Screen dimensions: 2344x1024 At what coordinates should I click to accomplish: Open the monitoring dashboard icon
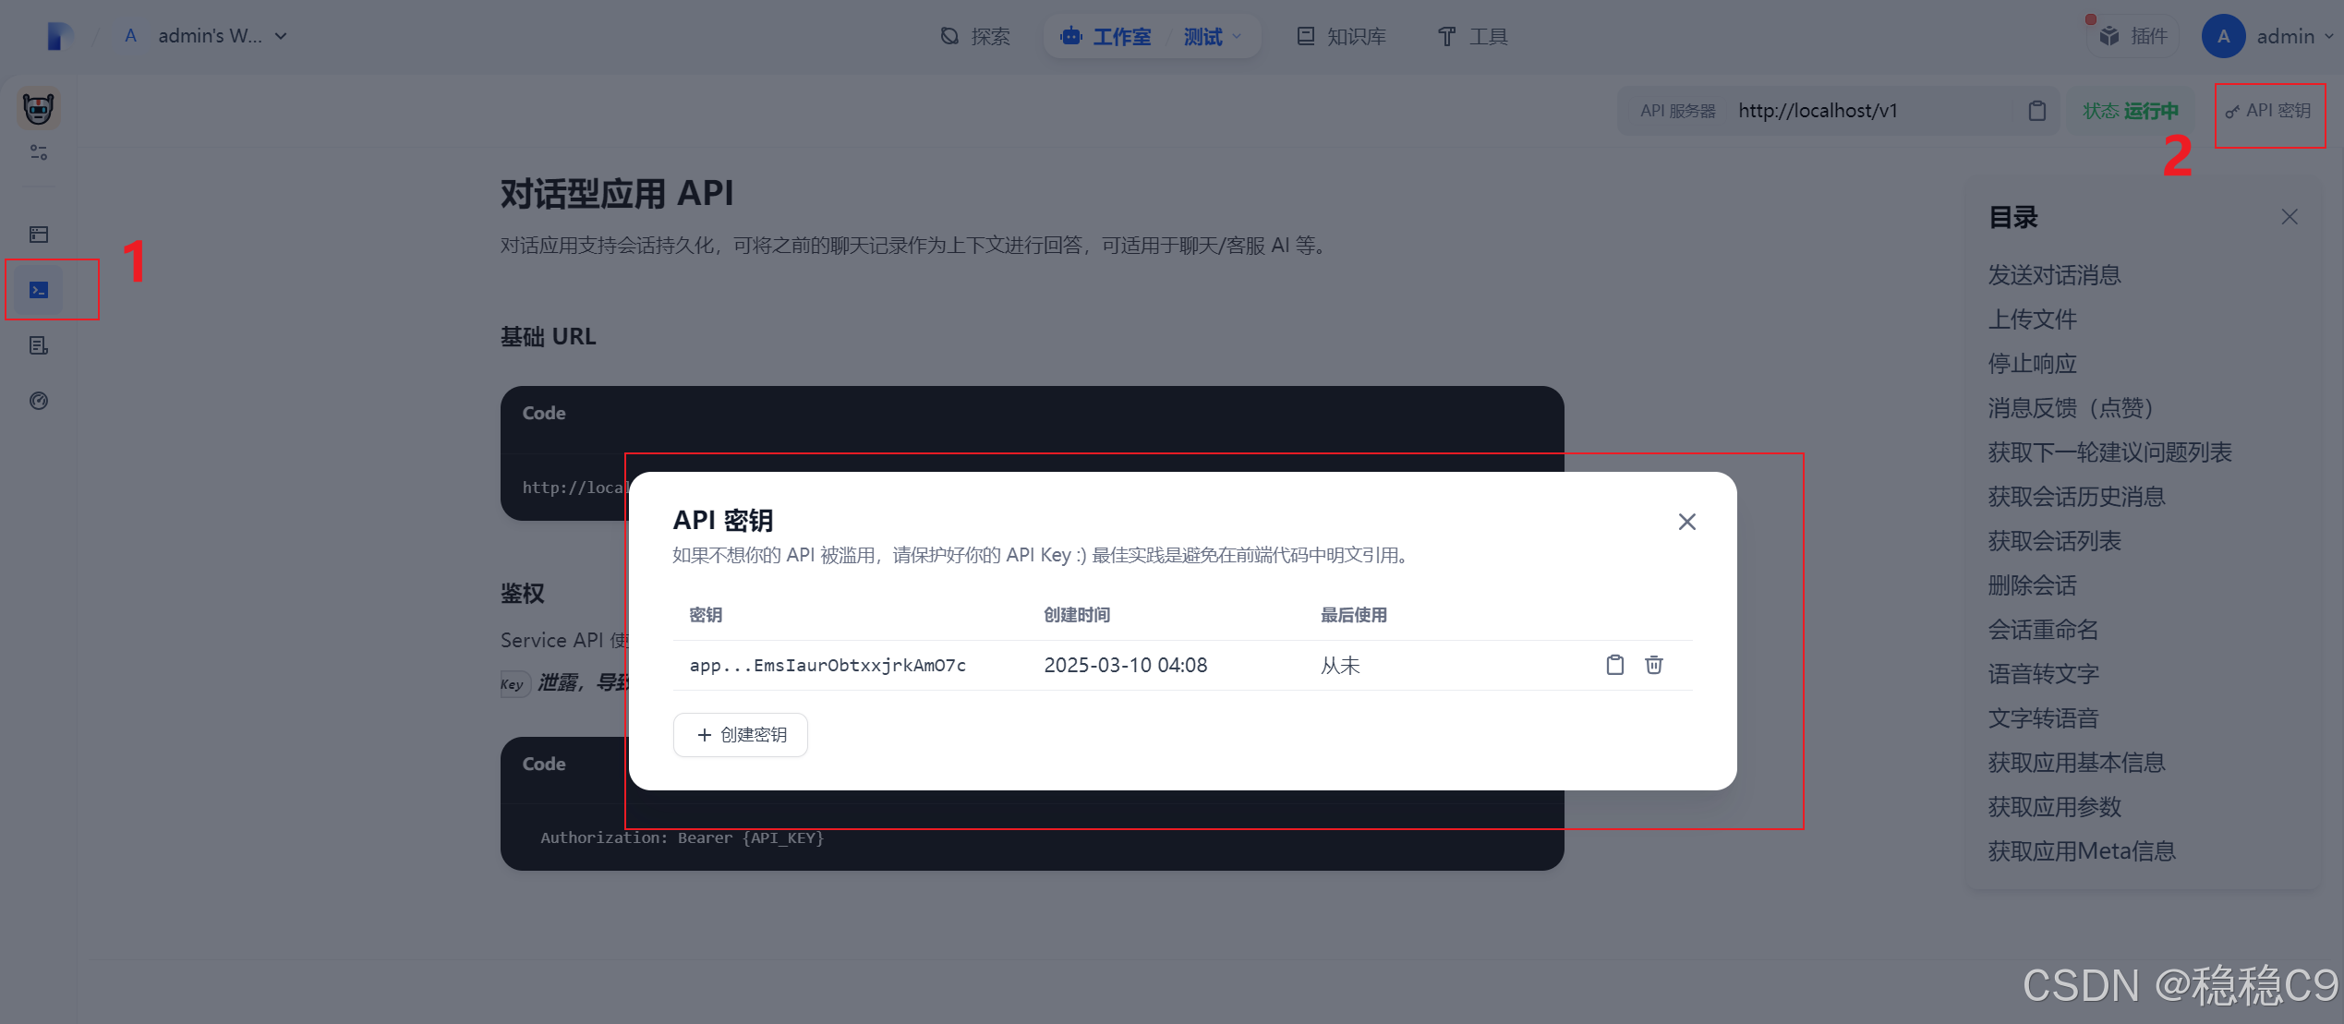[39, 401]
